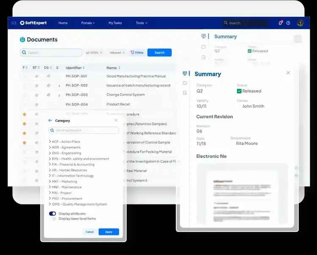
Task: Open the Change Control System document
Action: click(126, 94)
